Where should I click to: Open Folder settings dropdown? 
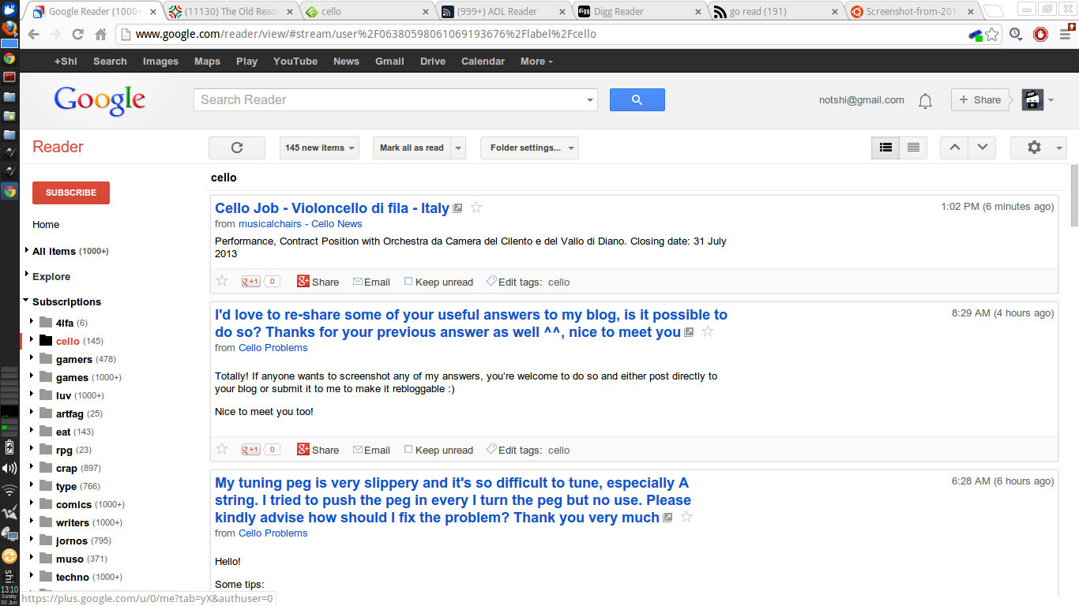click(529, 148)
